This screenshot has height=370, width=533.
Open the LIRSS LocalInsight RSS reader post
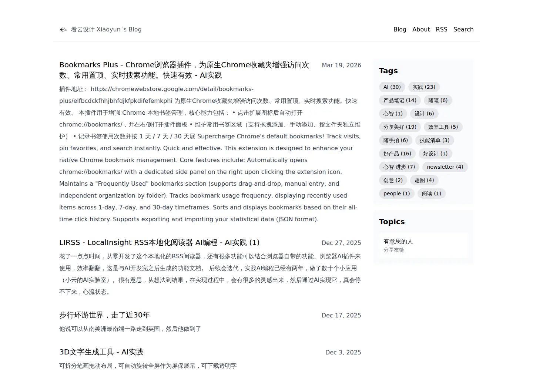(x=160, y=243)
